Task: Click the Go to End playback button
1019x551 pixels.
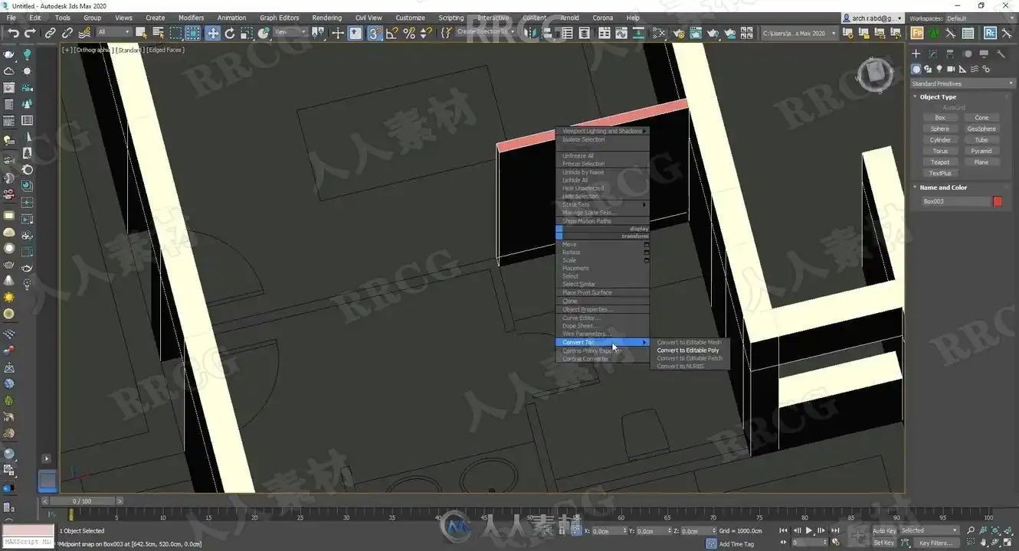Action: [834, 530]
